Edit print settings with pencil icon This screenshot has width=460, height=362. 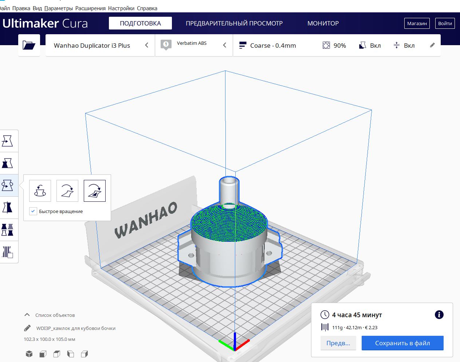[x=432, y=45]
